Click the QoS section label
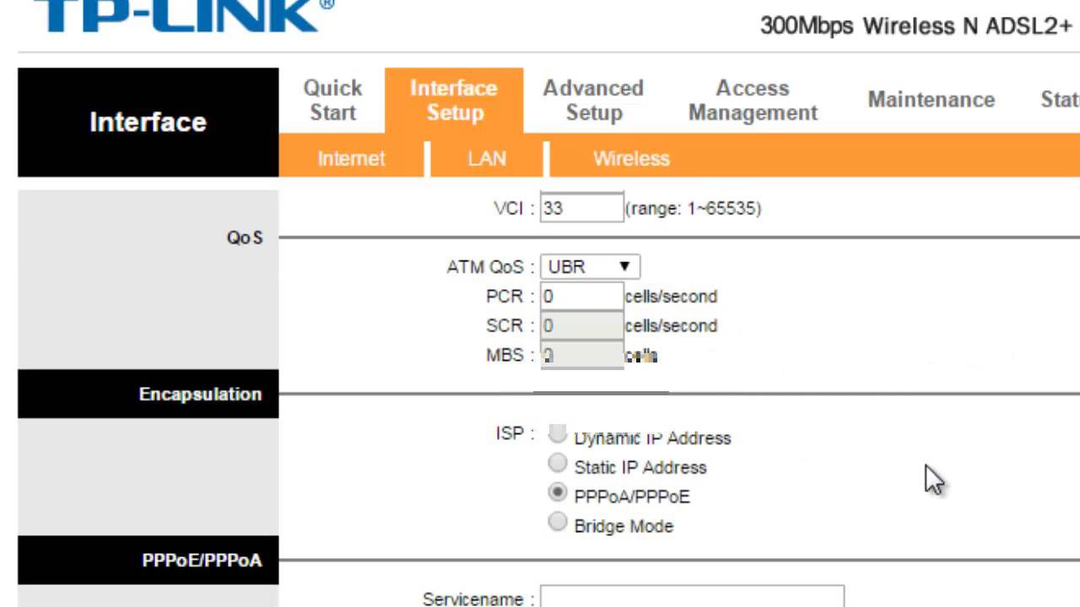 pyautogui.click(x=245, y=238)
